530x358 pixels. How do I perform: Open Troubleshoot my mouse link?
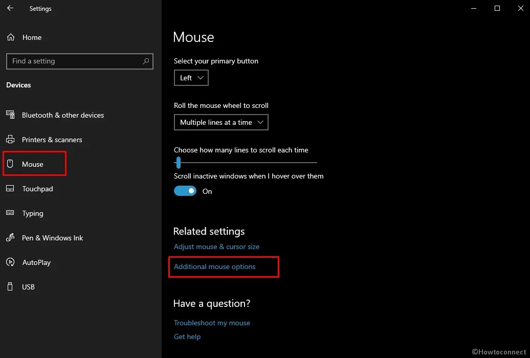(212, 323)
